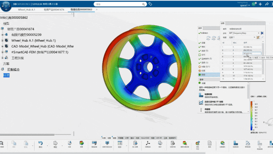The height and width of the screenshot is (154, 273).
Task: Click the user avatar icon
Action: [254, 4]
